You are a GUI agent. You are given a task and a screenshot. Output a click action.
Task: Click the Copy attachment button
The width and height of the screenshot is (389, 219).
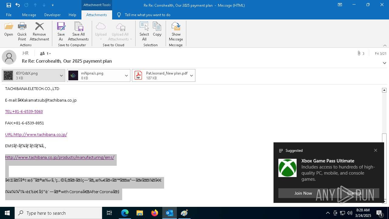click(x=157, y=29)
